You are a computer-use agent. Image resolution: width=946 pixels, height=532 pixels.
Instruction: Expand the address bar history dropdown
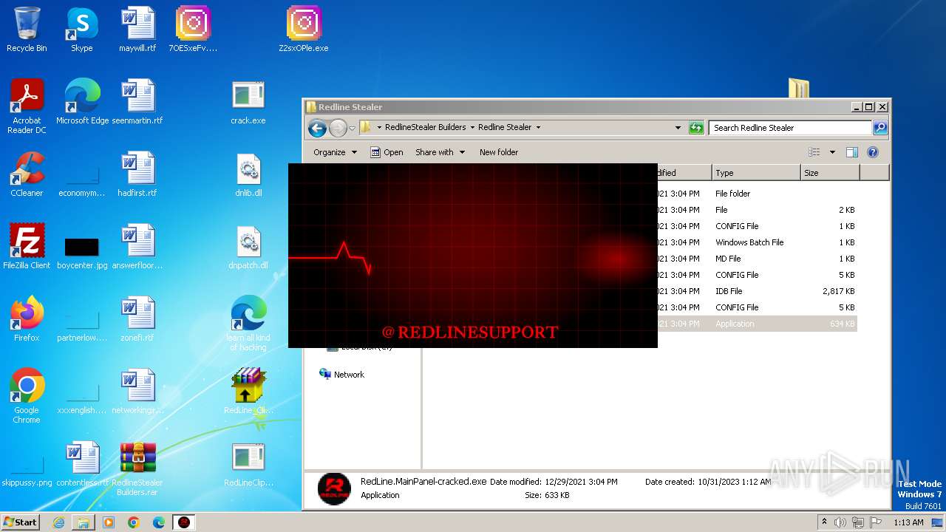(x=678, y=128)
